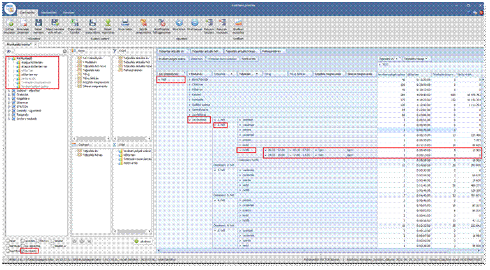This screenshot has width=490, height=270.
Task: Click the printer 'Nyomtatás' icon in ribbon
Action: click(x=126, y=24)
